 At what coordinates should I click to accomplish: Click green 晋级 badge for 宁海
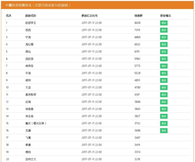click(x=164, y=37)
